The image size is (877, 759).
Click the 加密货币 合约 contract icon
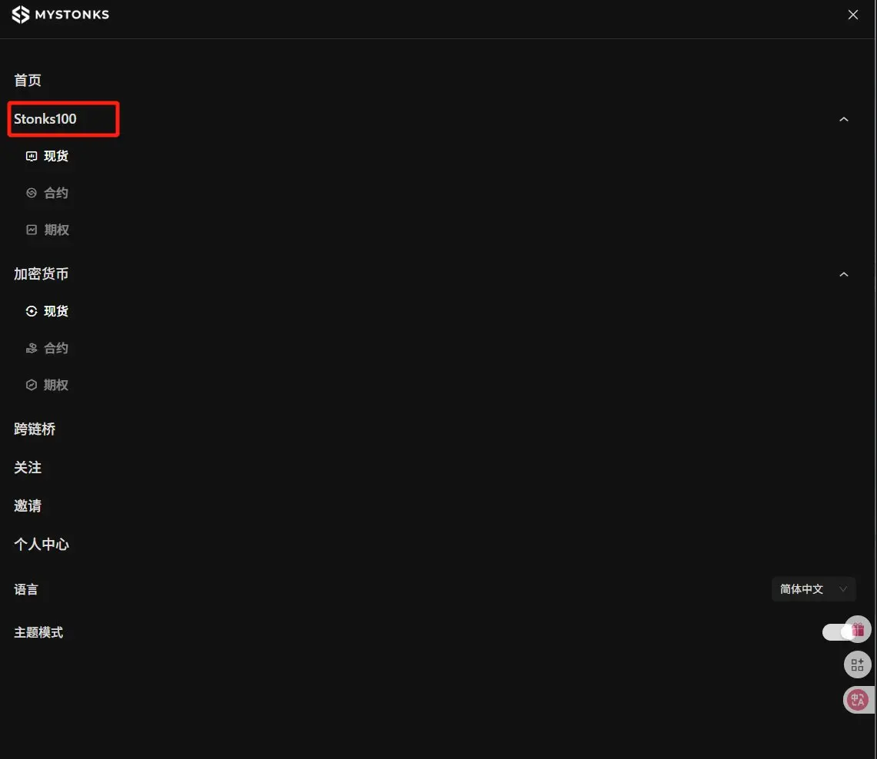click(x=32, y=348)
